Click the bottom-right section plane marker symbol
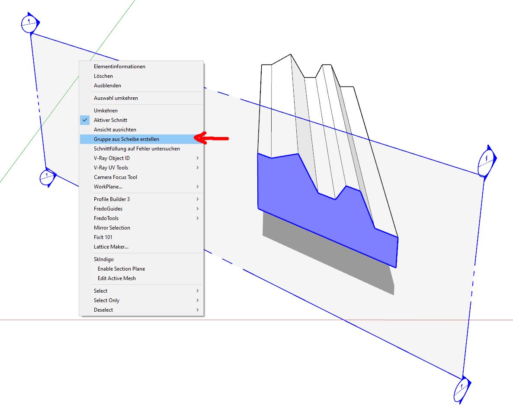513x418 pixels. tap(462, 391)
